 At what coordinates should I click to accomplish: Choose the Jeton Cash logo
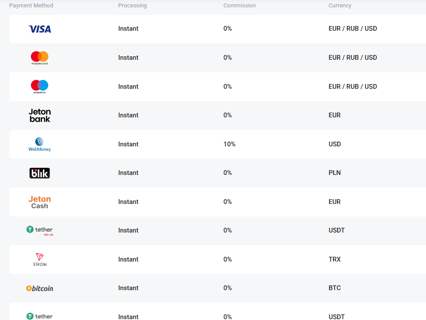(39, 202)
